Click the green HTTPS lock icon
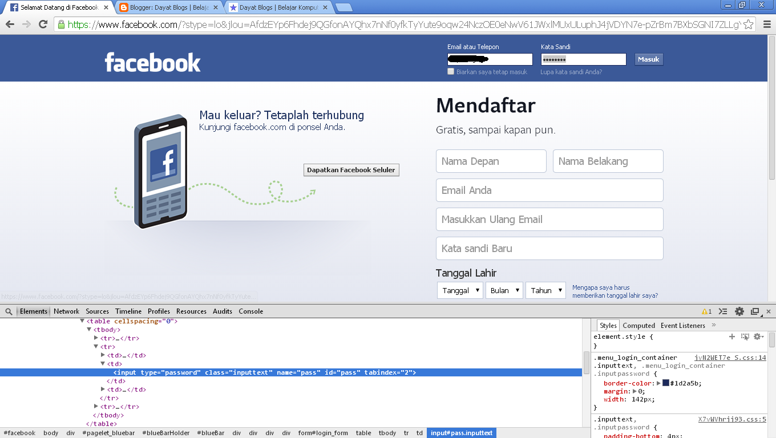This screenshot has width=776, height=438. 62,25
